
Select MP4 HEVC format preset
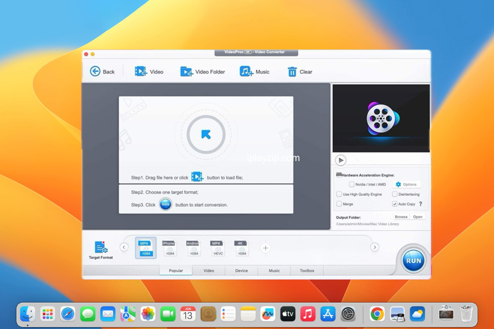coord(217,248)
